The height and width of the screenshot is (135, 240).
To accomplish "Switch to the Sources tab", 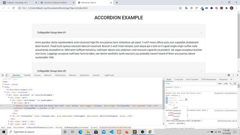I will tap(37, 75).
